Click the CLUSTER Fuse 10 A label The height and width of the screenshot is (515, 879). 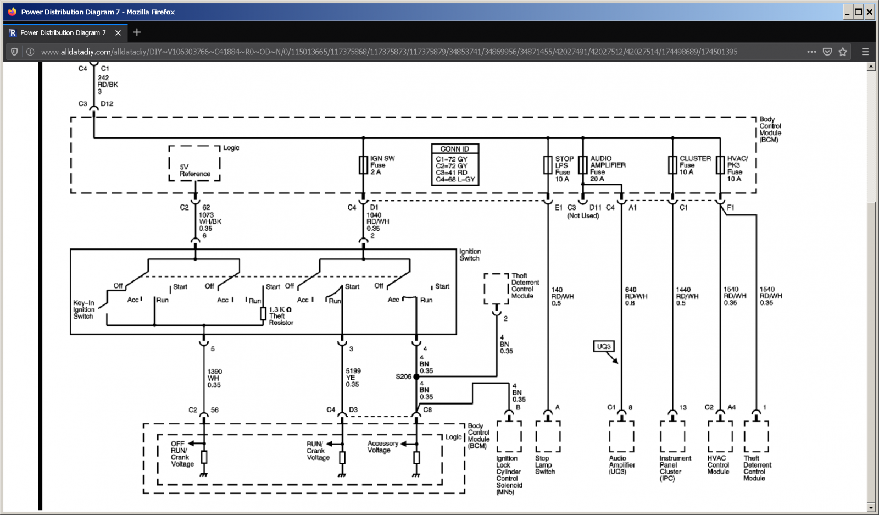pyautogui.click(x=695, y=165)
